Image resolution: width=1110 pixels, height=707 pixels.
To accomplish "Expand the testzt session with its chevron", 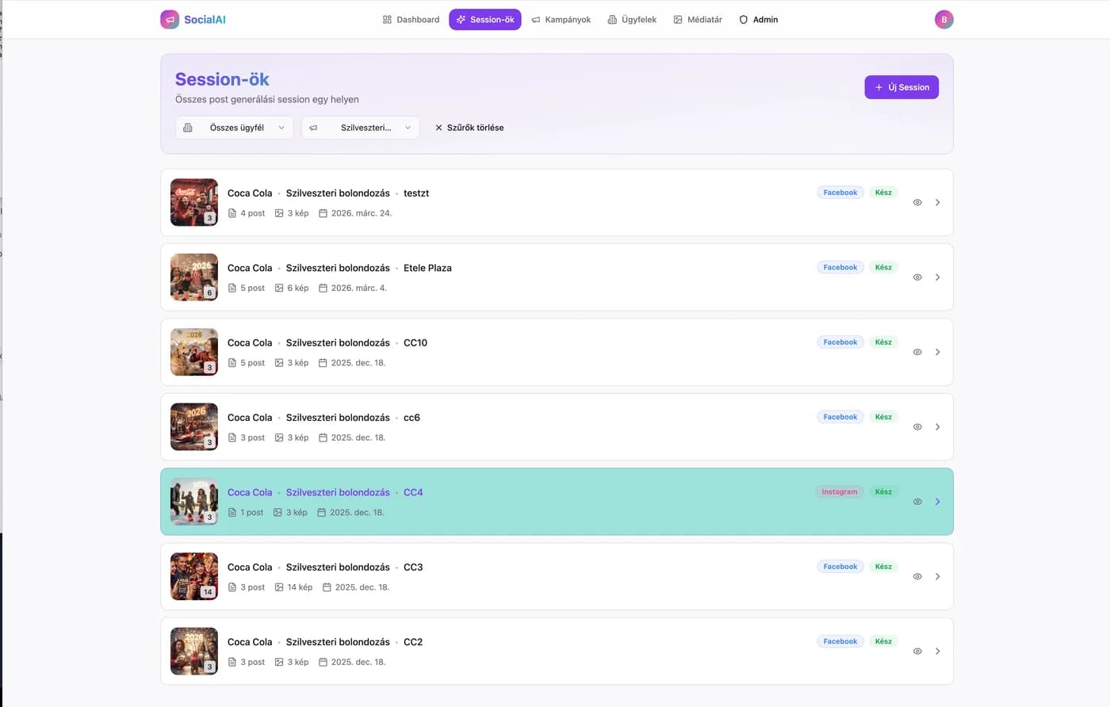I will pos(937,202).
